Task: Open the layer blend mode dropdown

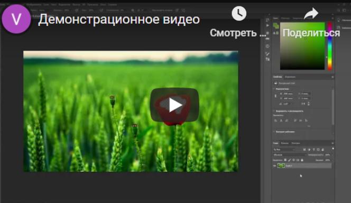Action: coord(290,155)
